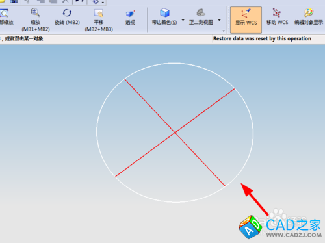This screenshot has height=243, width=325.
Task: Open toolbar options arrow below 正二测视图
Action: pyautogui.click(x=224, y=31)
